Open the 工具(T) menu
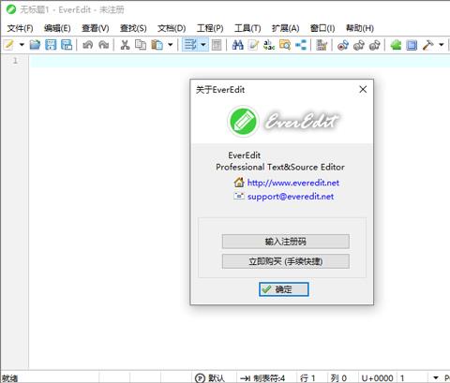The width and height of the screenshot is (450, 383). tap(247, 28)
